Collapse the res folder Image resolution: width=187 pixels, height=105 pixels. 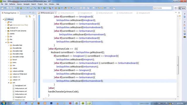coord(6,42)
